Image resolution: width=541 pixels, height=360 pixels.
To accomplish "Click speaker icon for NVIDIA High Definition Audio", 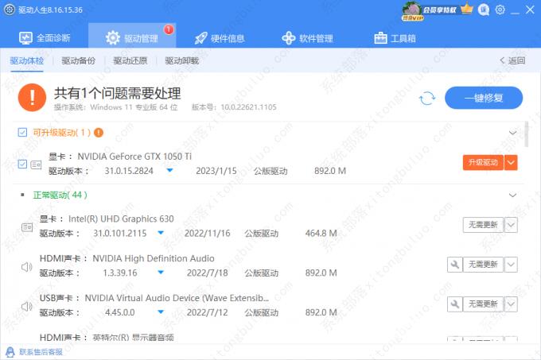I will pos(26,267).
